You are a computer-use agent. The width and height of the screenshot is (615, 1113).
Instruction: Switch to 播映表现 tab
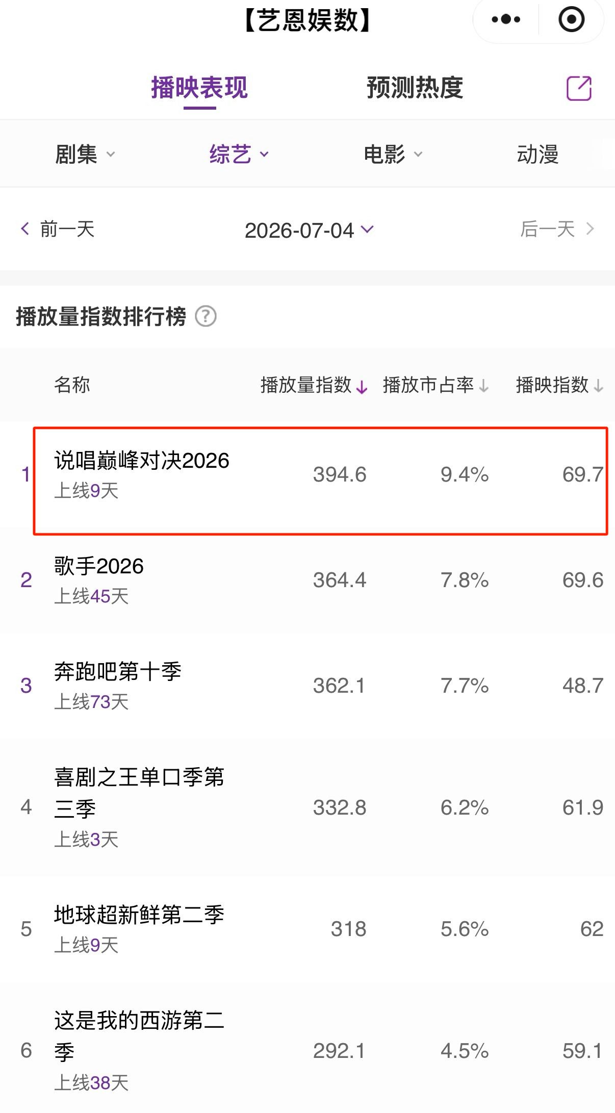[199, 88]
